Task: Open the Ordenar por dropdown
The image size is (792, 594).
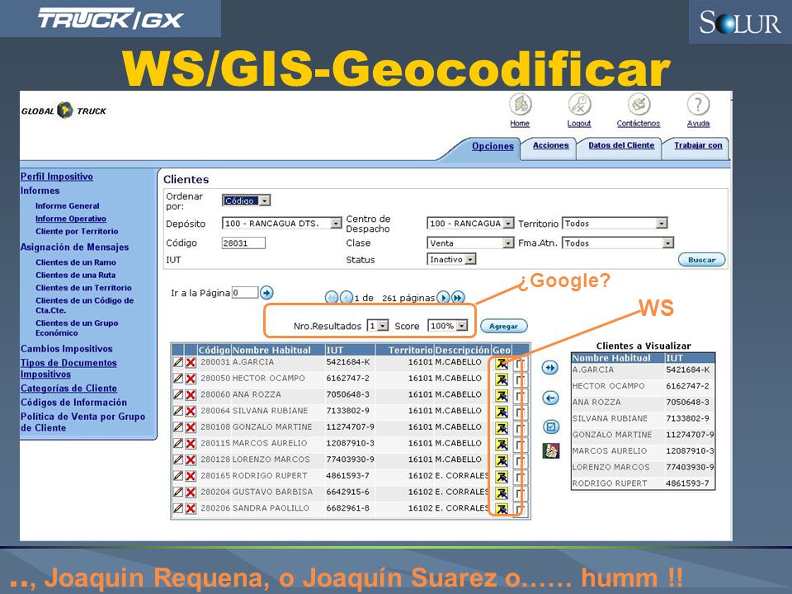Action: pos(246,200)
